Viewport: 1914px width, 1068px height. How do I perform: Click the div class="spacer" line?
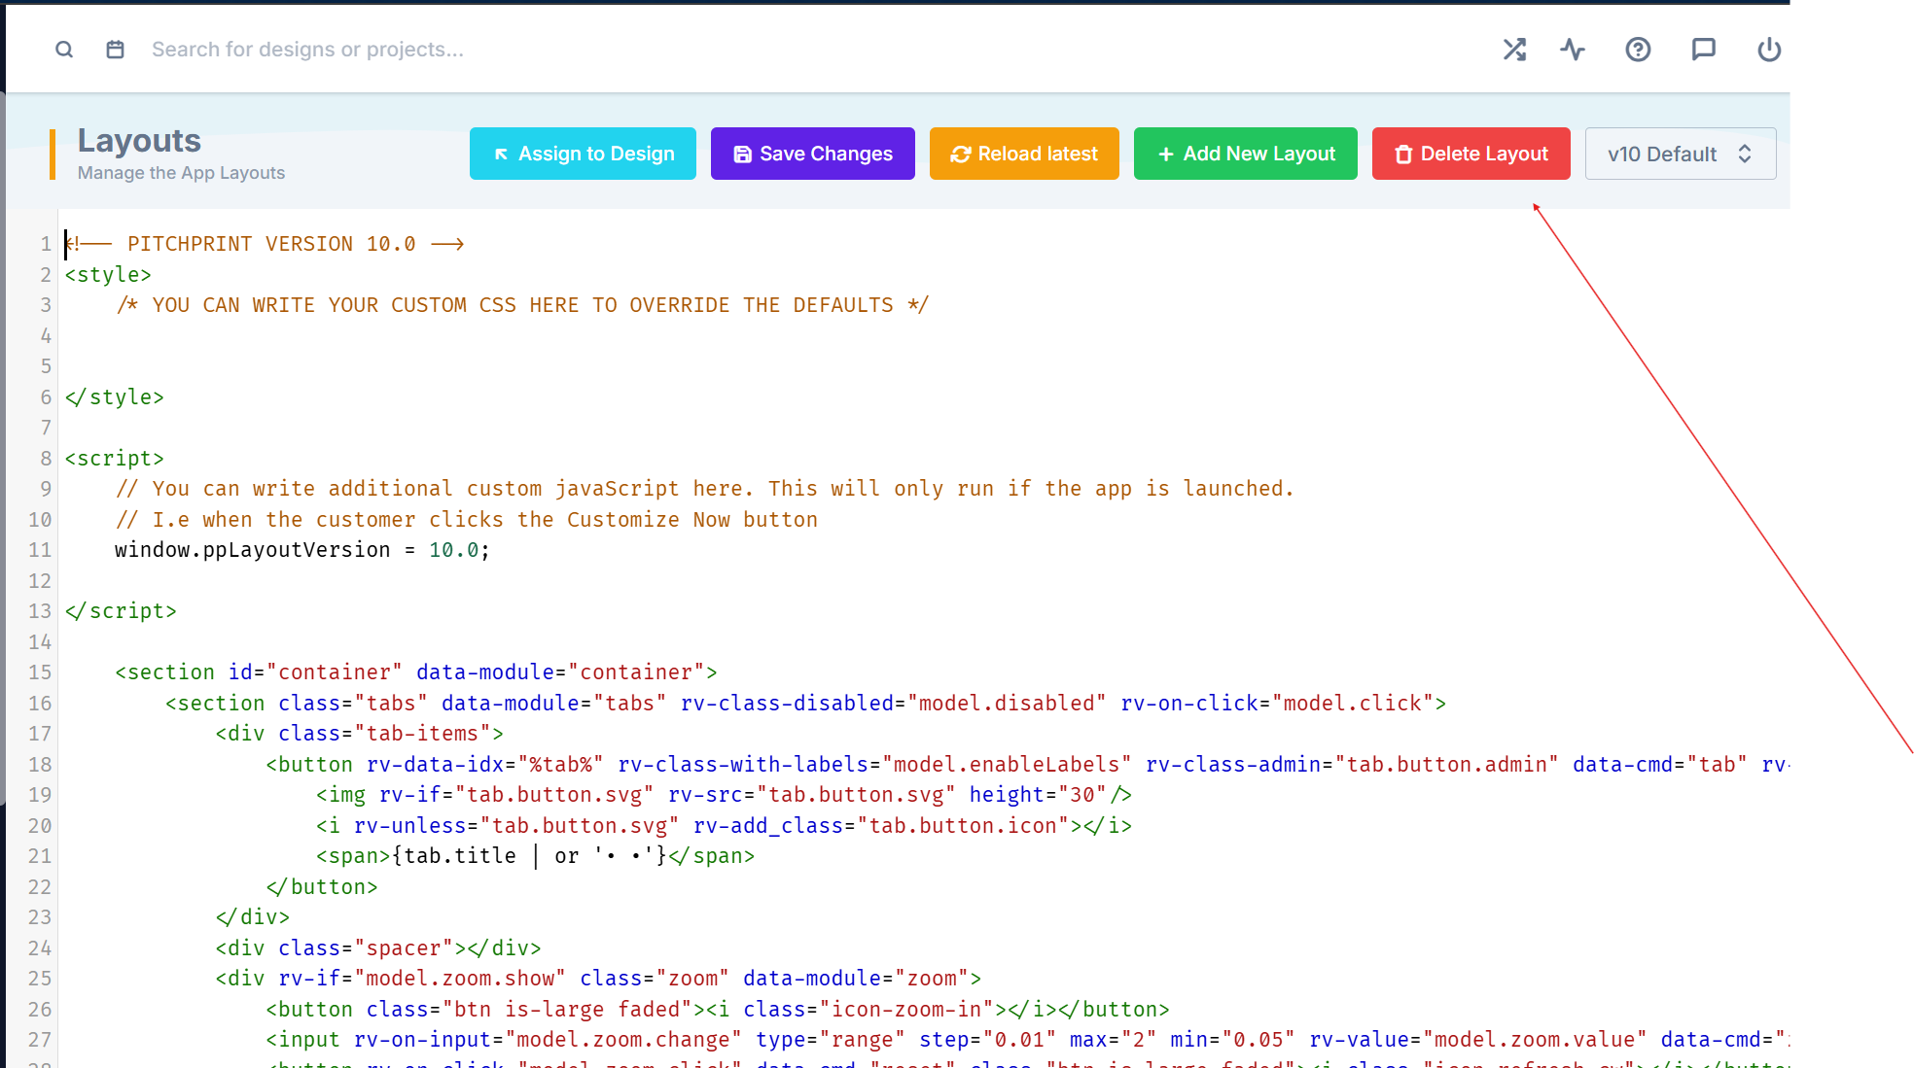point(378,948)
